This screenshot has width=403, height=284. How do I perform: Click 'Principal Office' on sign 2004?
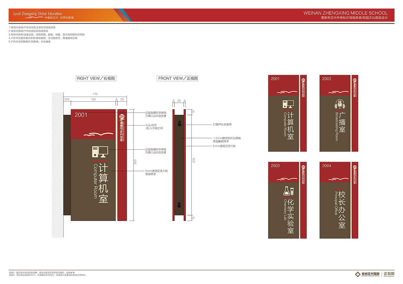(337, 203)
